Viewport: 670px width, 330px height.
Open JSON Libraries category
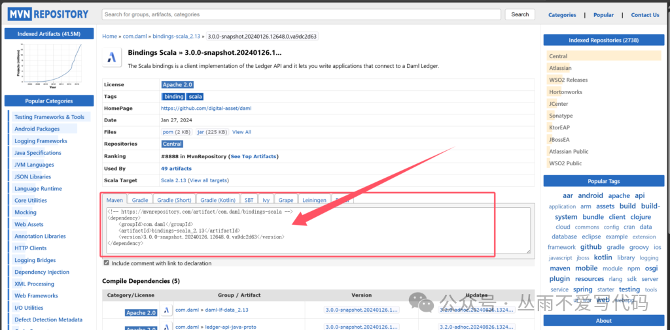tap(33, 176)
